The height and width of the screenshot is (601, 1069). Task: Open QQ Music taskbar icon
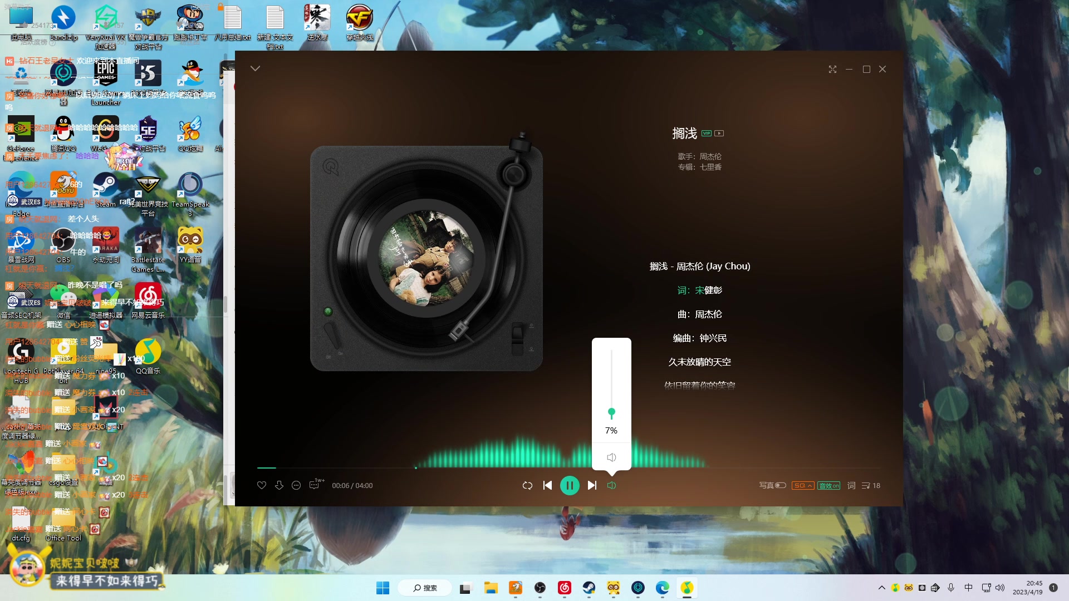(687, 588)
